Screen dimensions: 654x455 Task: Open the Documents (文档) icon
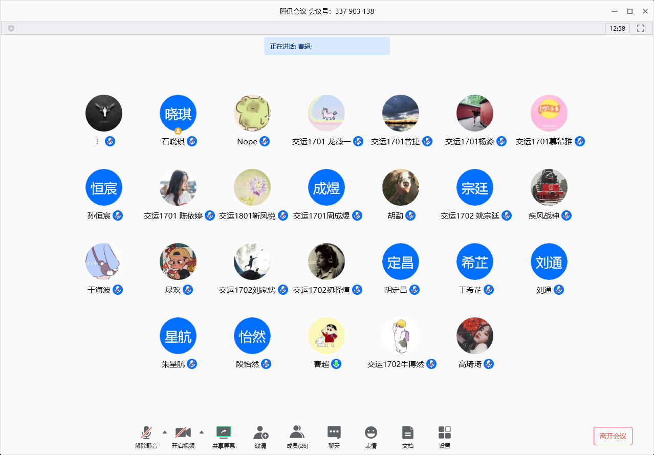pyautogui.click(x=408, y=433)
